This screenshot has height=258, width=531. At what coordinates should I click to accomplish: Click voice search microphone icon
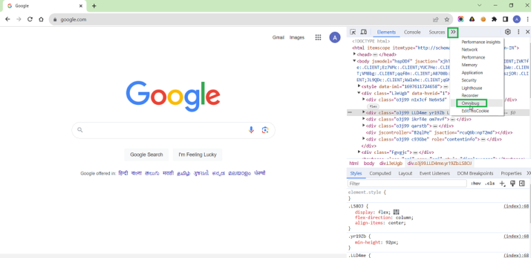[x=251, y=130]
